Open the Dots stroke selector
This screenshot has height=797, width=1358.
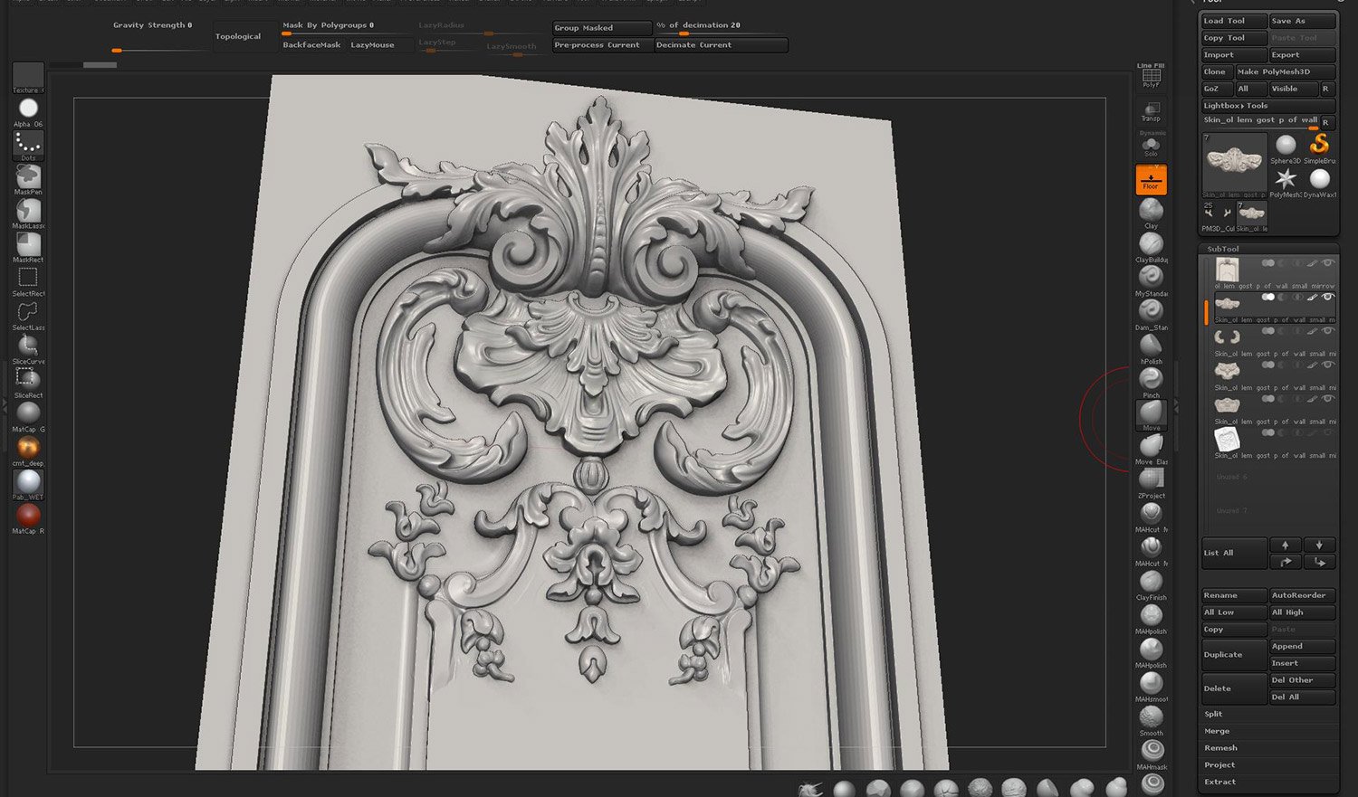(28, 144)
